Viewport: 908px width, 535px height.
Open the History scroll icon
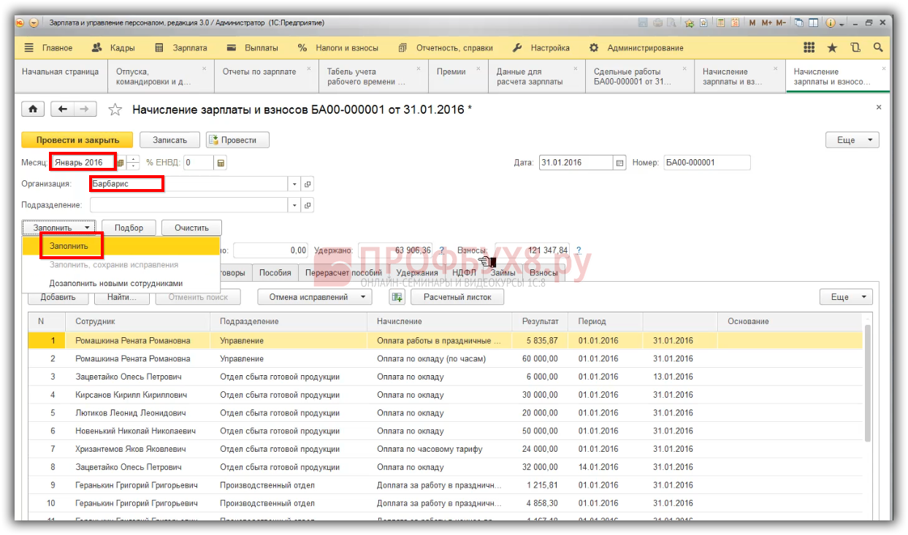[855, 47]
